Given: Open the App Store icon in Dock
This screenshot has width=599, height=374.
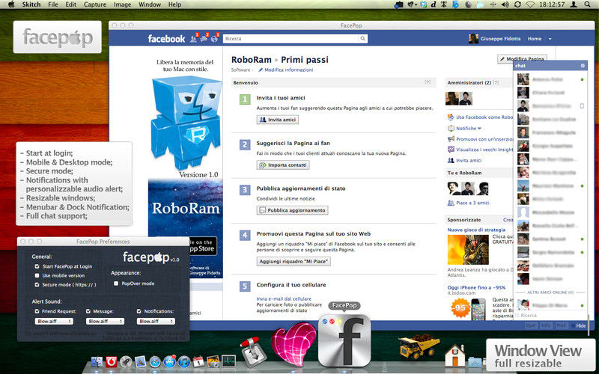Looking at the screenshot, I should pyautogui.click(x=169, y=361).
